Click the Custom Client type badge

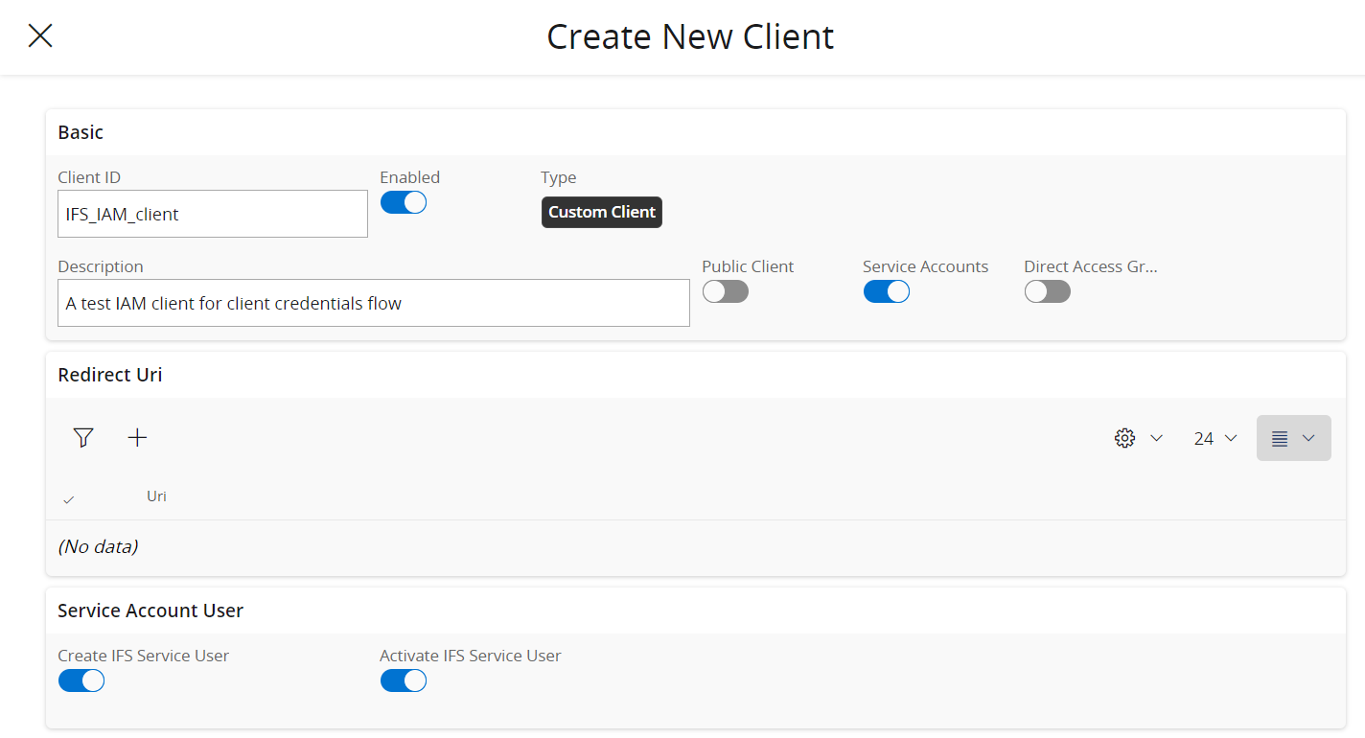click(601, 212)
